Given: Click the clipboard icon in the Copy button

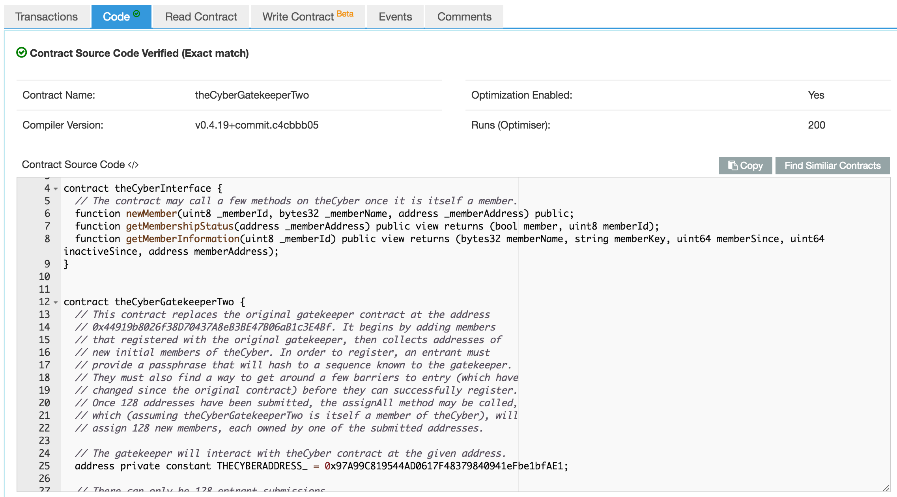Looking at the screenshot, I should 733,165.
